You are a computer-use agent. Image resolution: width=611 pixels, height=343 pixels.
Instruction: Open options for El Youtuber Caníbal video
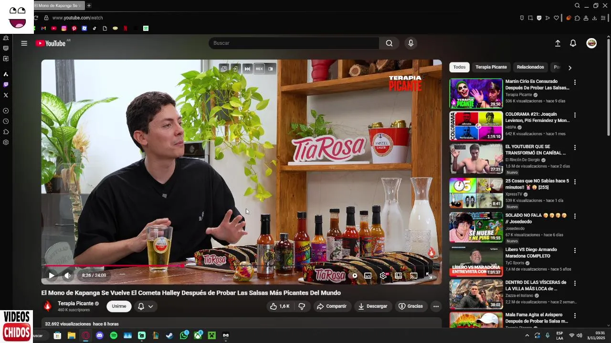point(575,148)
